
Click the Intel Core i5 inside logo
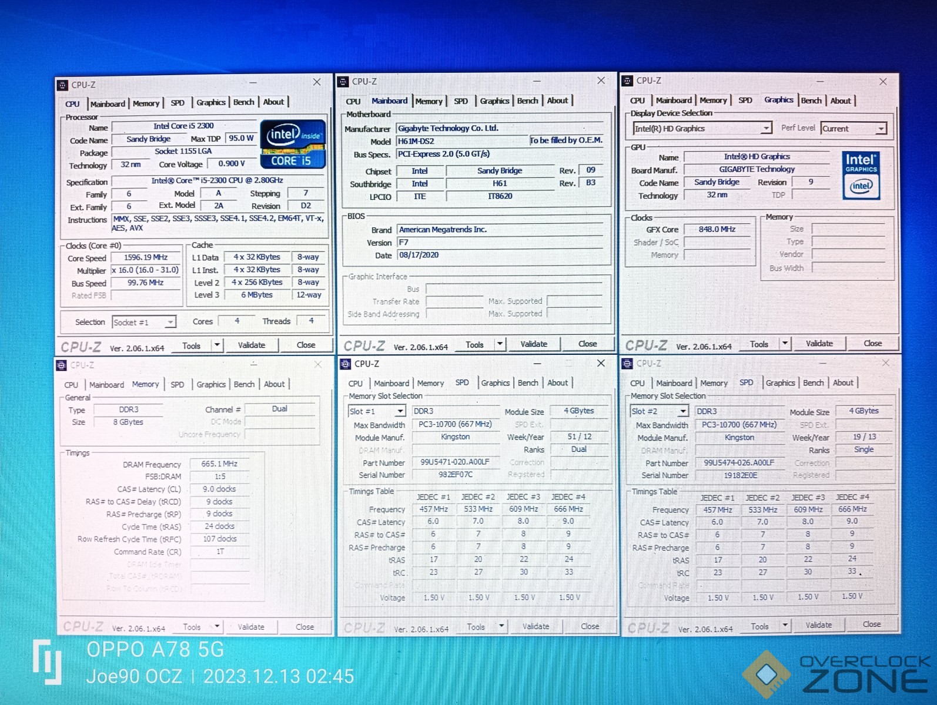click(x=292, y=144)
